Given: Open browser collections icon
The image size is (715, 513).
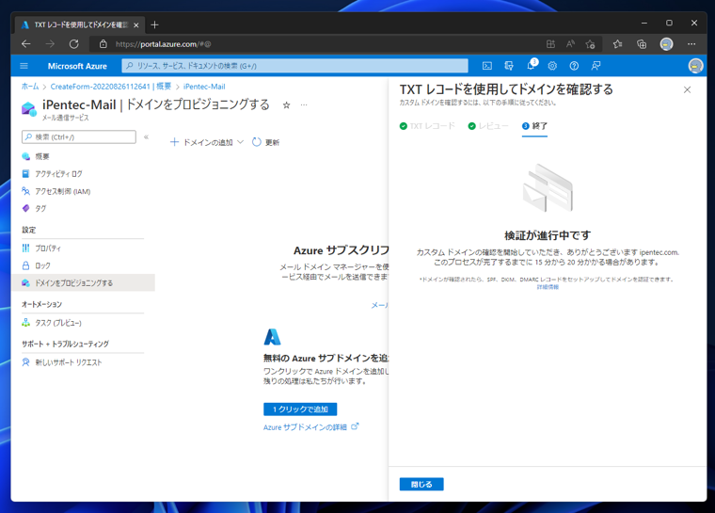Looking at the screenshot, I should 642,44.
